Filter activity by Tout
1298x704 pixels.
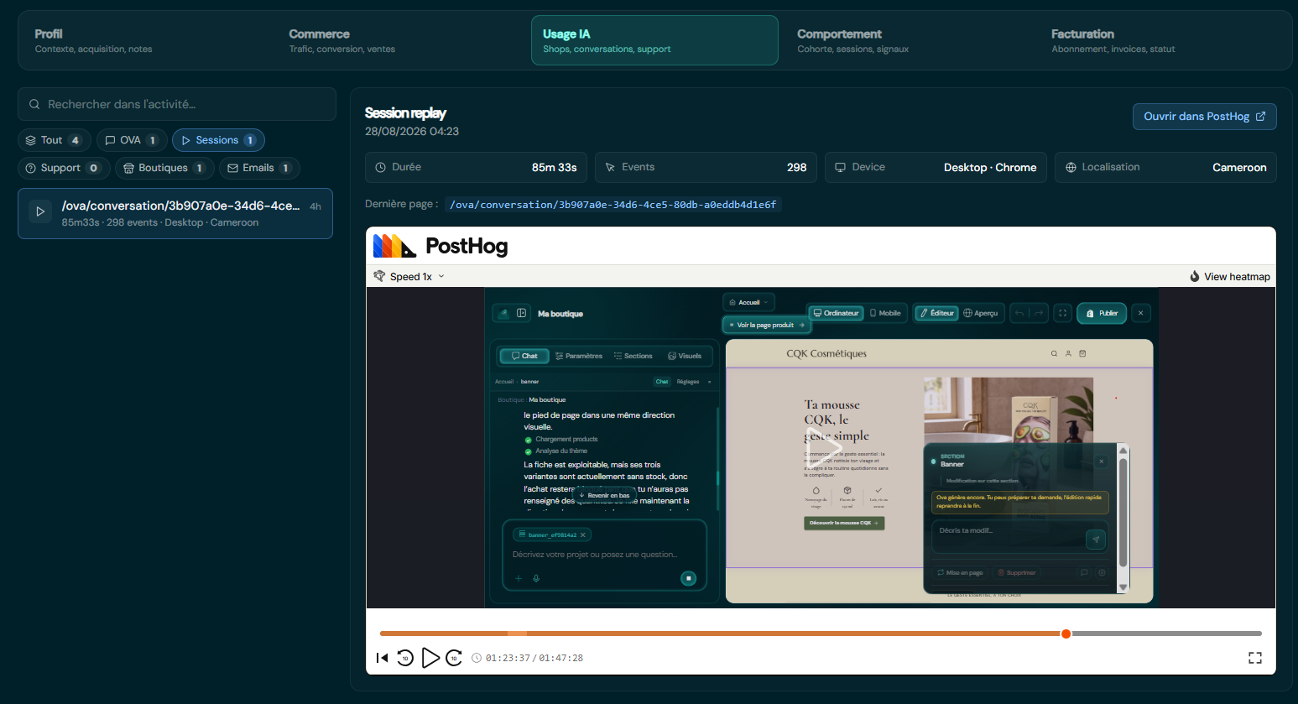click(54, 140)
